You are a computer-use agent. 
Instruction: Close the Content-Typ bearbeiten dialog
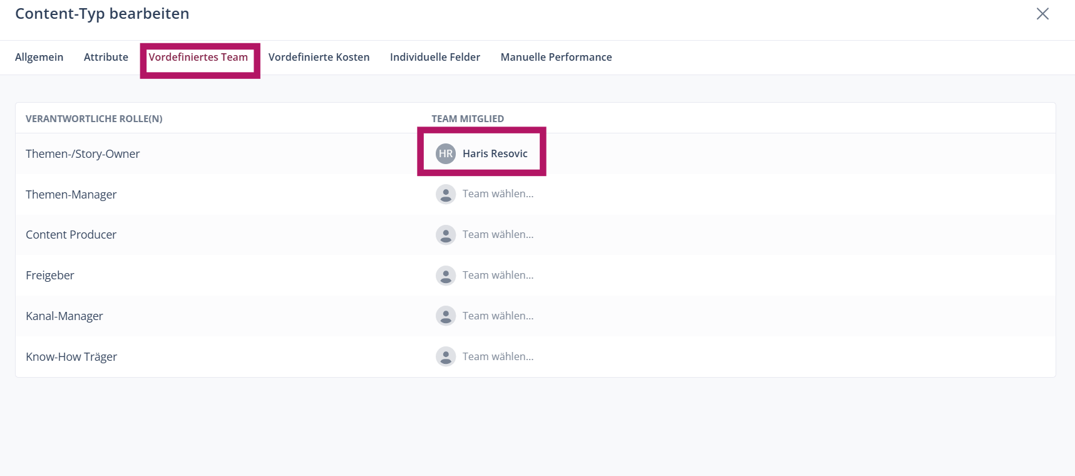tap(1042, 14)
